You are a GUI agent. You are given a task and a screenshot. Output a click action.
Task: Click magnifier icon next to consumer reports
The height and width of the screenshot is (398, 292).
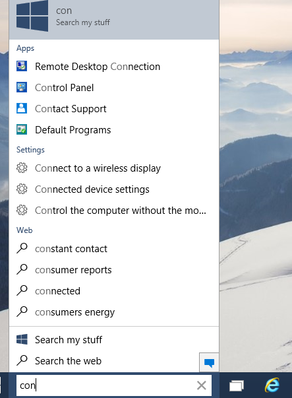click(22, 269)
